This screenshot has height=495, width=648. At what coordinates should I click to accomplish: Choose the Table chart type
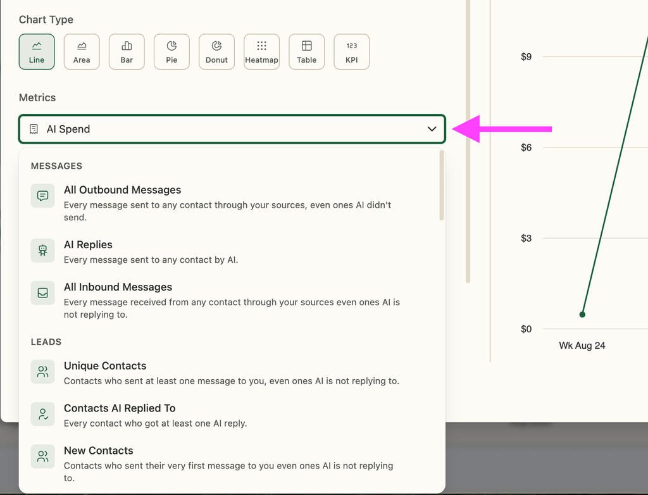tap(307, 52)
